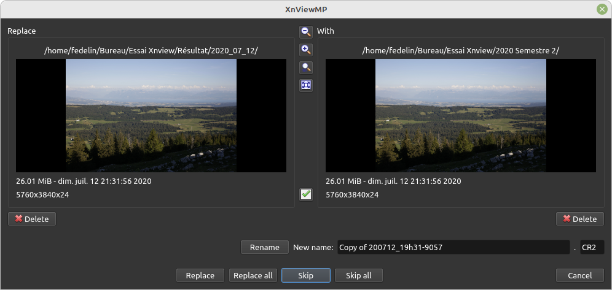
Task: Choose Replace all
Action: click(x=253, y=276)
